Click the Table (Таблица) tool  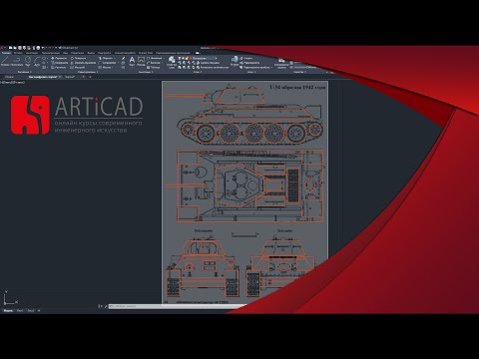154,68
